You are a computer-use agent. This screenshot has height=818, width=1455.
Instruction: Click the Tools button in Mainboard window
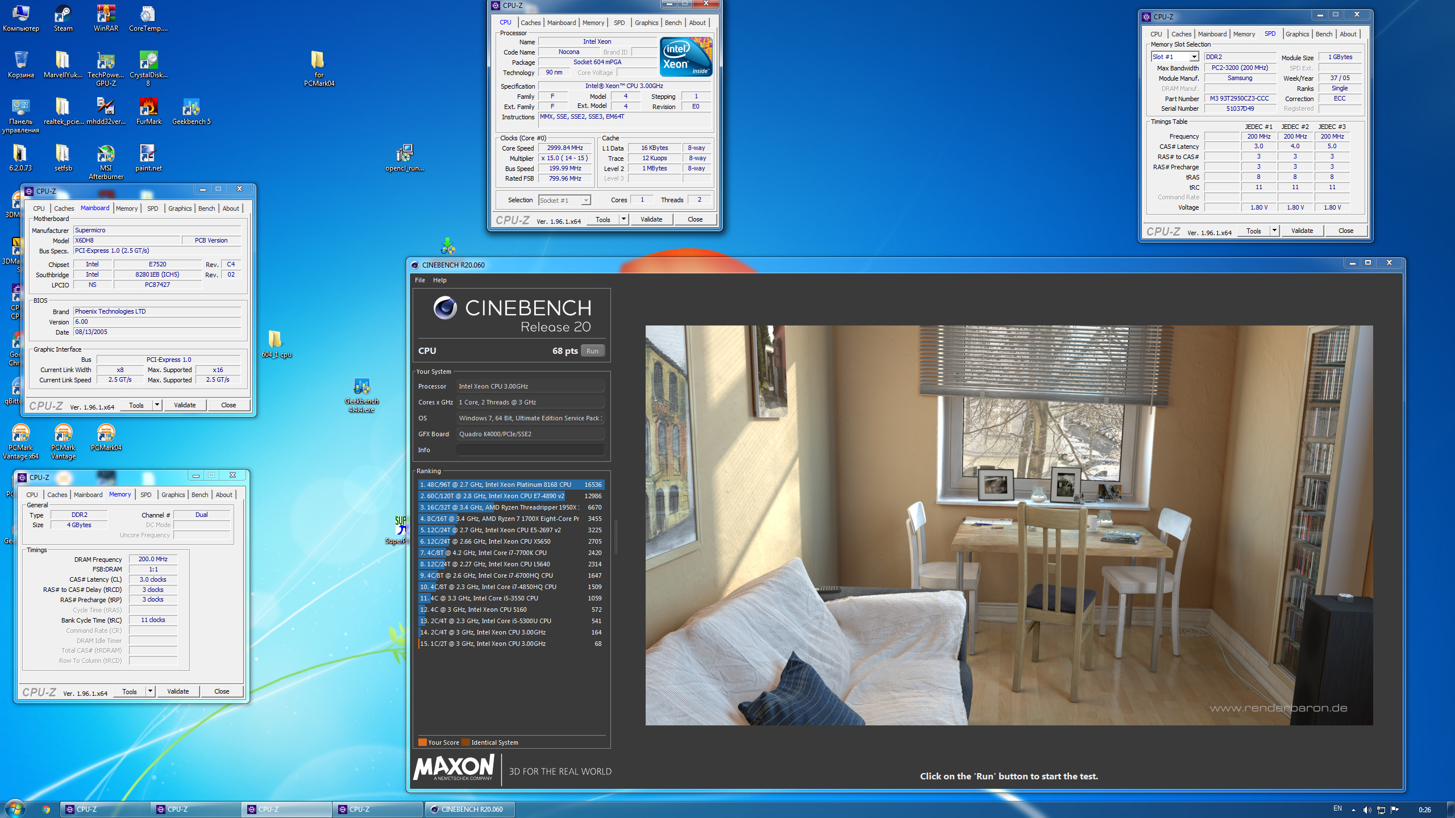click(136, 405)
